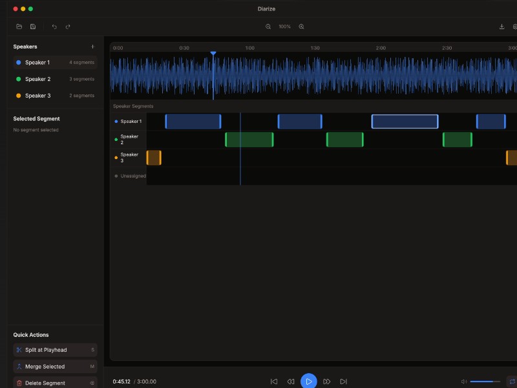
Task: Open the Diarize title bar menu
Action: (266, 8)
